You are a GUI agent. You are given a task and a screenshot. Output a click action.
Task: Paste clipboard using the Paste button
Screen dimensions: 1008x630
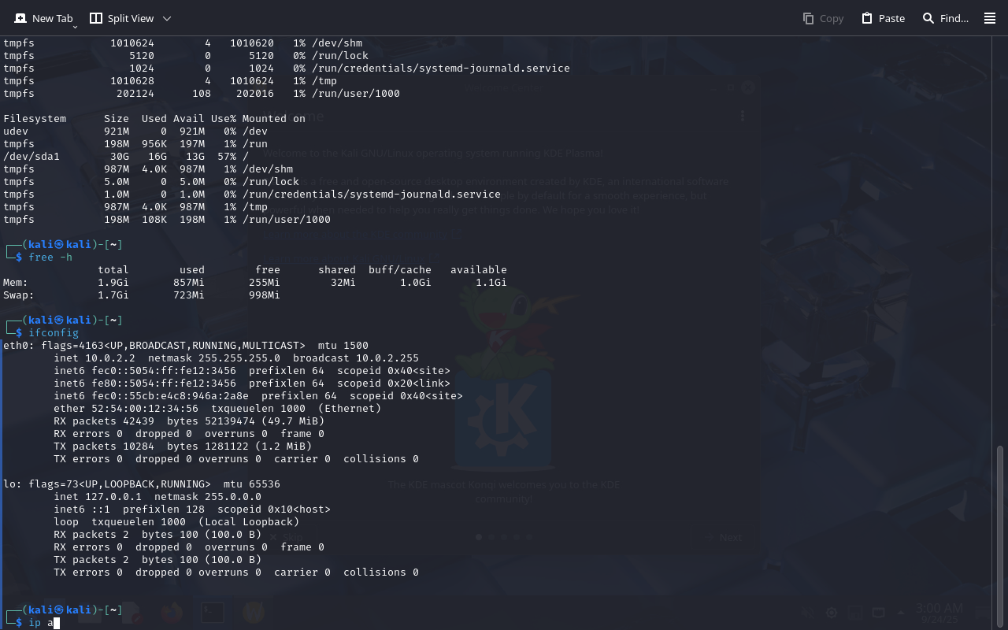pos(883,18)
